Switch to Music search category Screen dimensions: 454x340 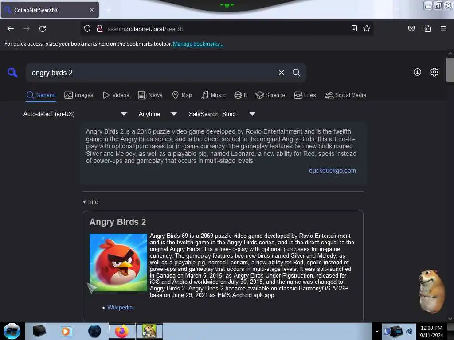[213, 95]
